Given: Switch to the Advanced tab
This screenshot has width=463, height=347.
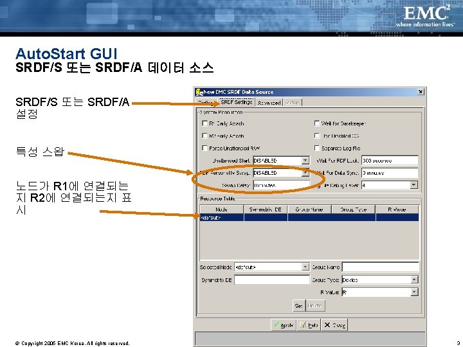Looking at the screenshot, I should point(269,103).
